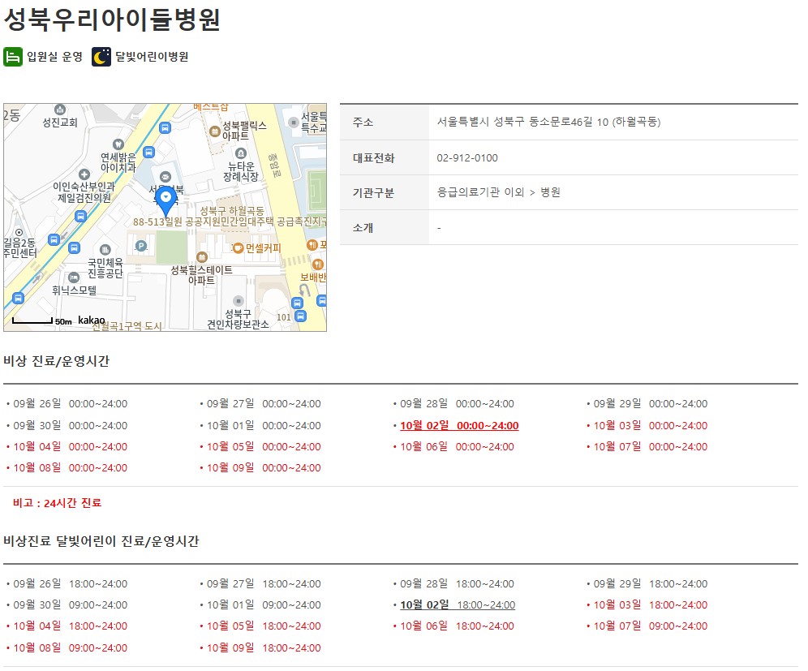The image size is (808, 671).
Task: Select the hotel icon at 휘닉스모텔
Action: click(72, 279)
